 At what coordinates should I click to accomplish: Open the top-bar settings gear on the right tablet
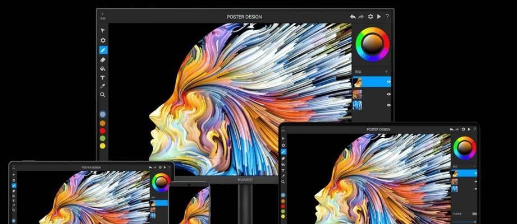coord(464,129)
